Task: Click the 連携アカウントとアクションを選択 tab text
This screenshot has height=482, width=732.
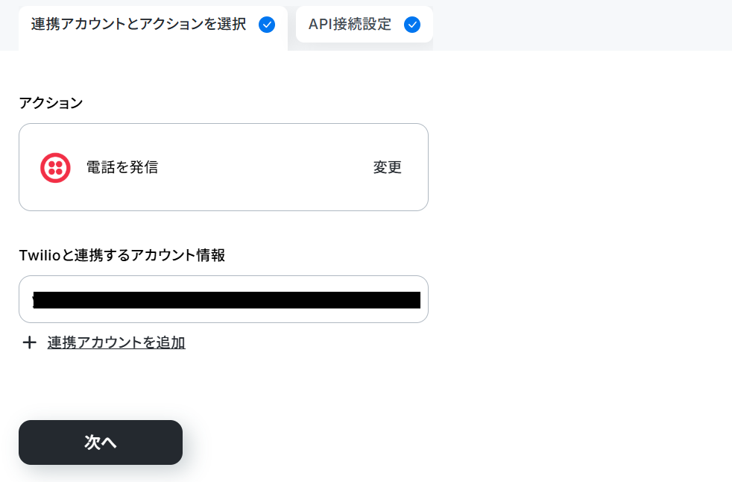Action: pyautogui.click(x=138, y=25)
